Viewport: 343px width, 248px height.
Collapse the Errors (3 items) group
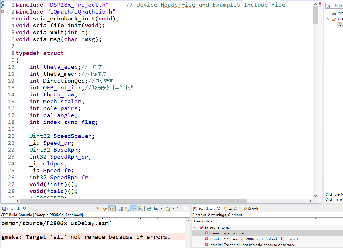click(x=196, y=228)
